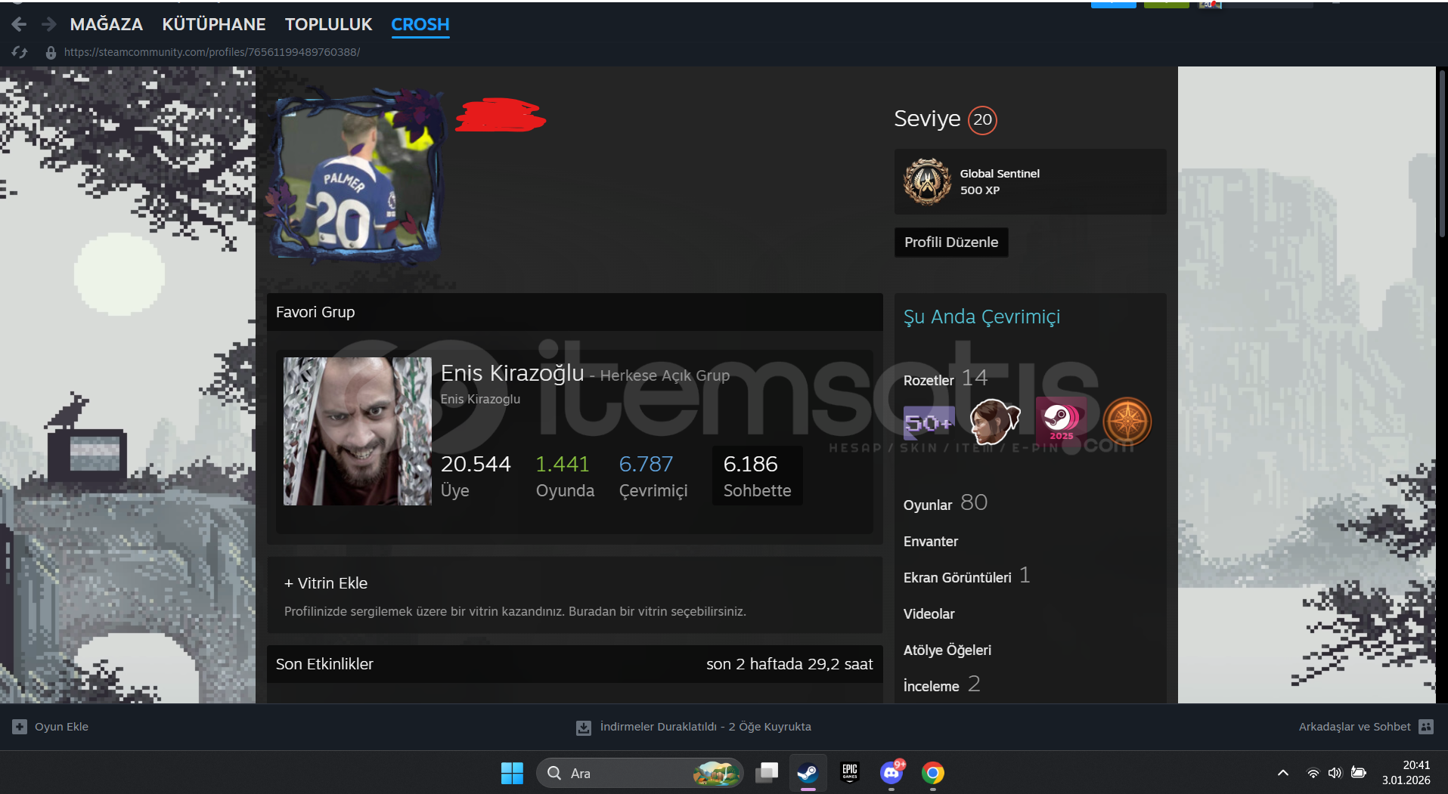Viewport: 1448px width, 794px height.
Task: Click the volume speaker tray icon
Action: tap(1335, 773)
